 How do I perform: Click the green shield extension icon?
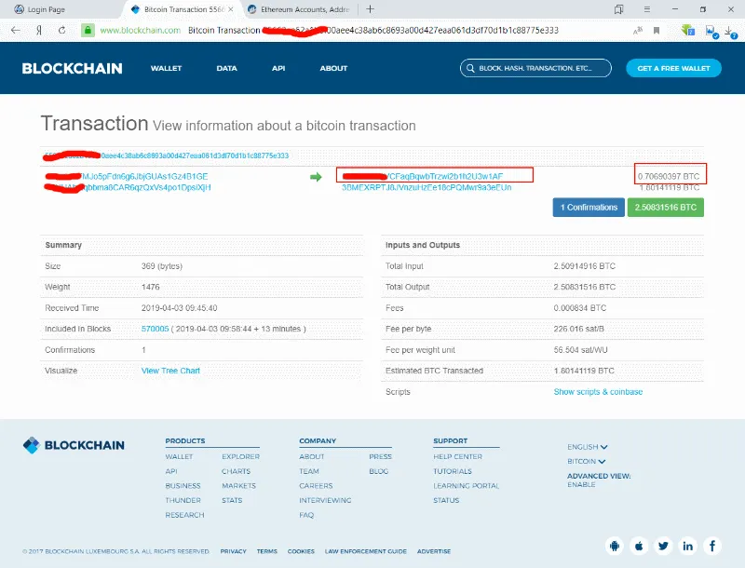pyautogui.click(x=687, y=31)
